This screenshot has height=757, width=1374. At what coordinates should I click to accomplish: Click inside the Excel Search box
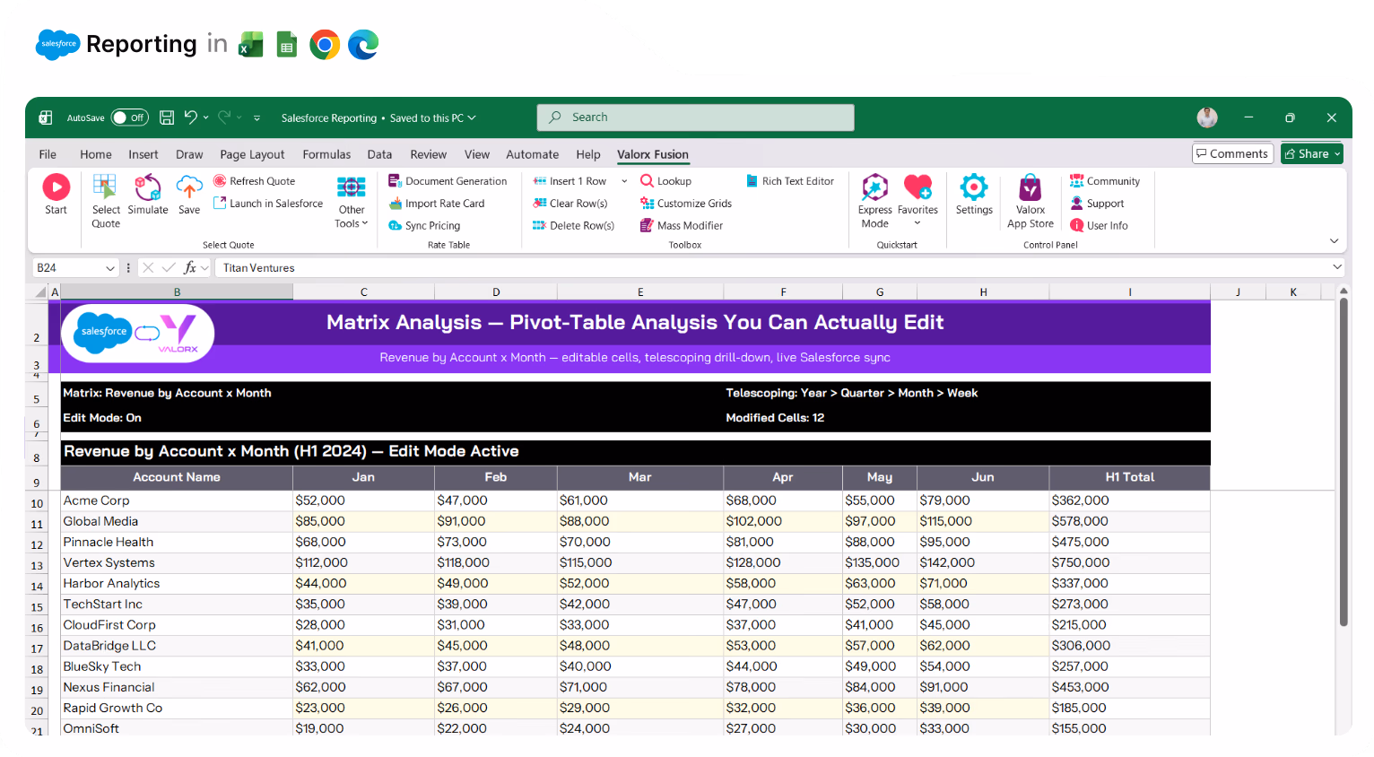pos(695,117)
